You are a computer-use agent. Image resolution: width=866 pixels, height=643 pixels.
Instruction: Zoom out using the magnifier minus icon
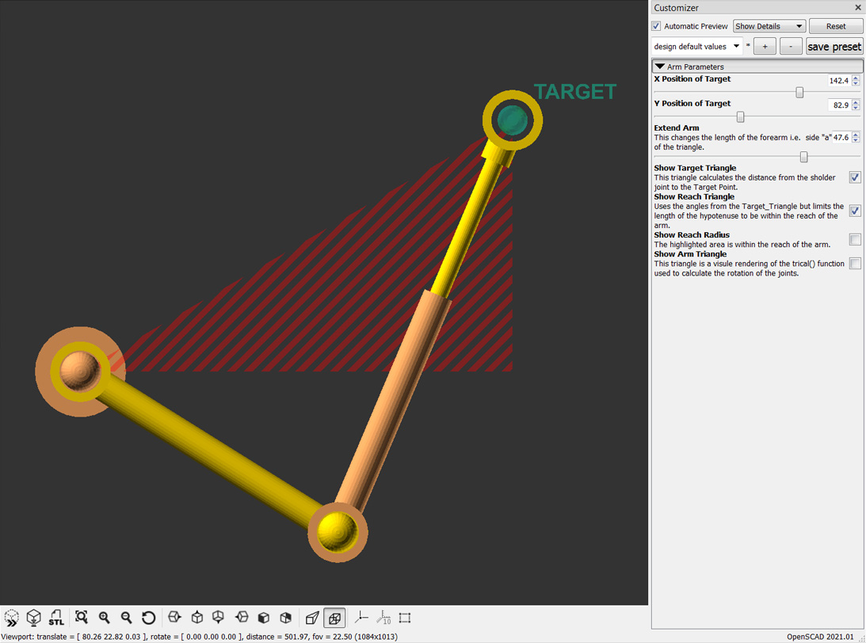(126, 618)
